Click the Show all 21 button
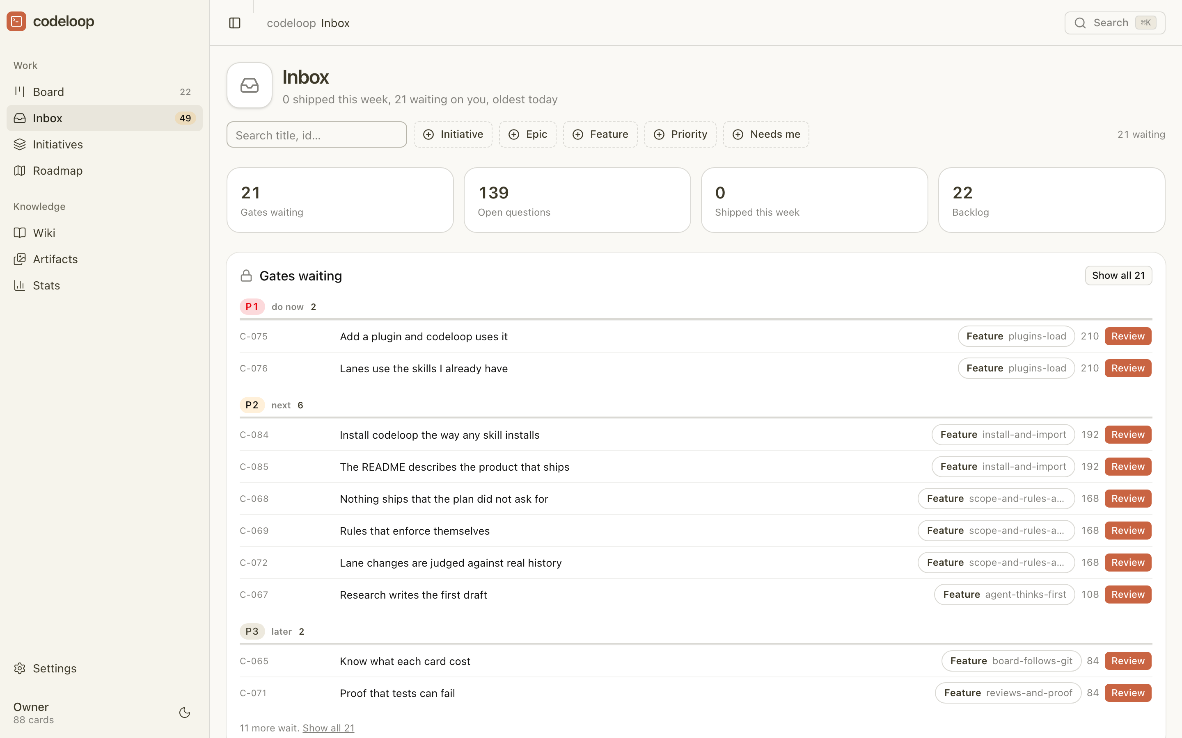Viewport: 1182px width, 738px height. coord(1118,275)
